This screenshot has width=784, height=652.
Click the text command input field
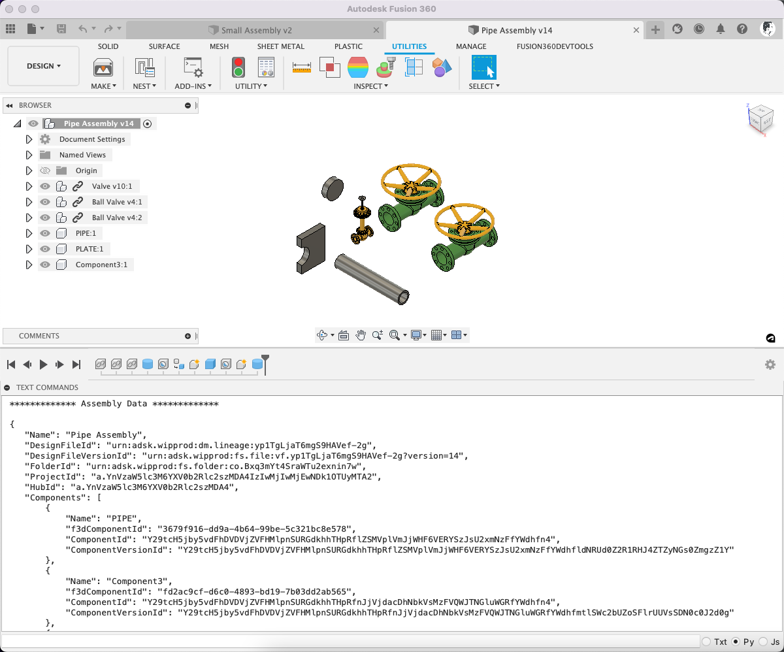point(350,642)
